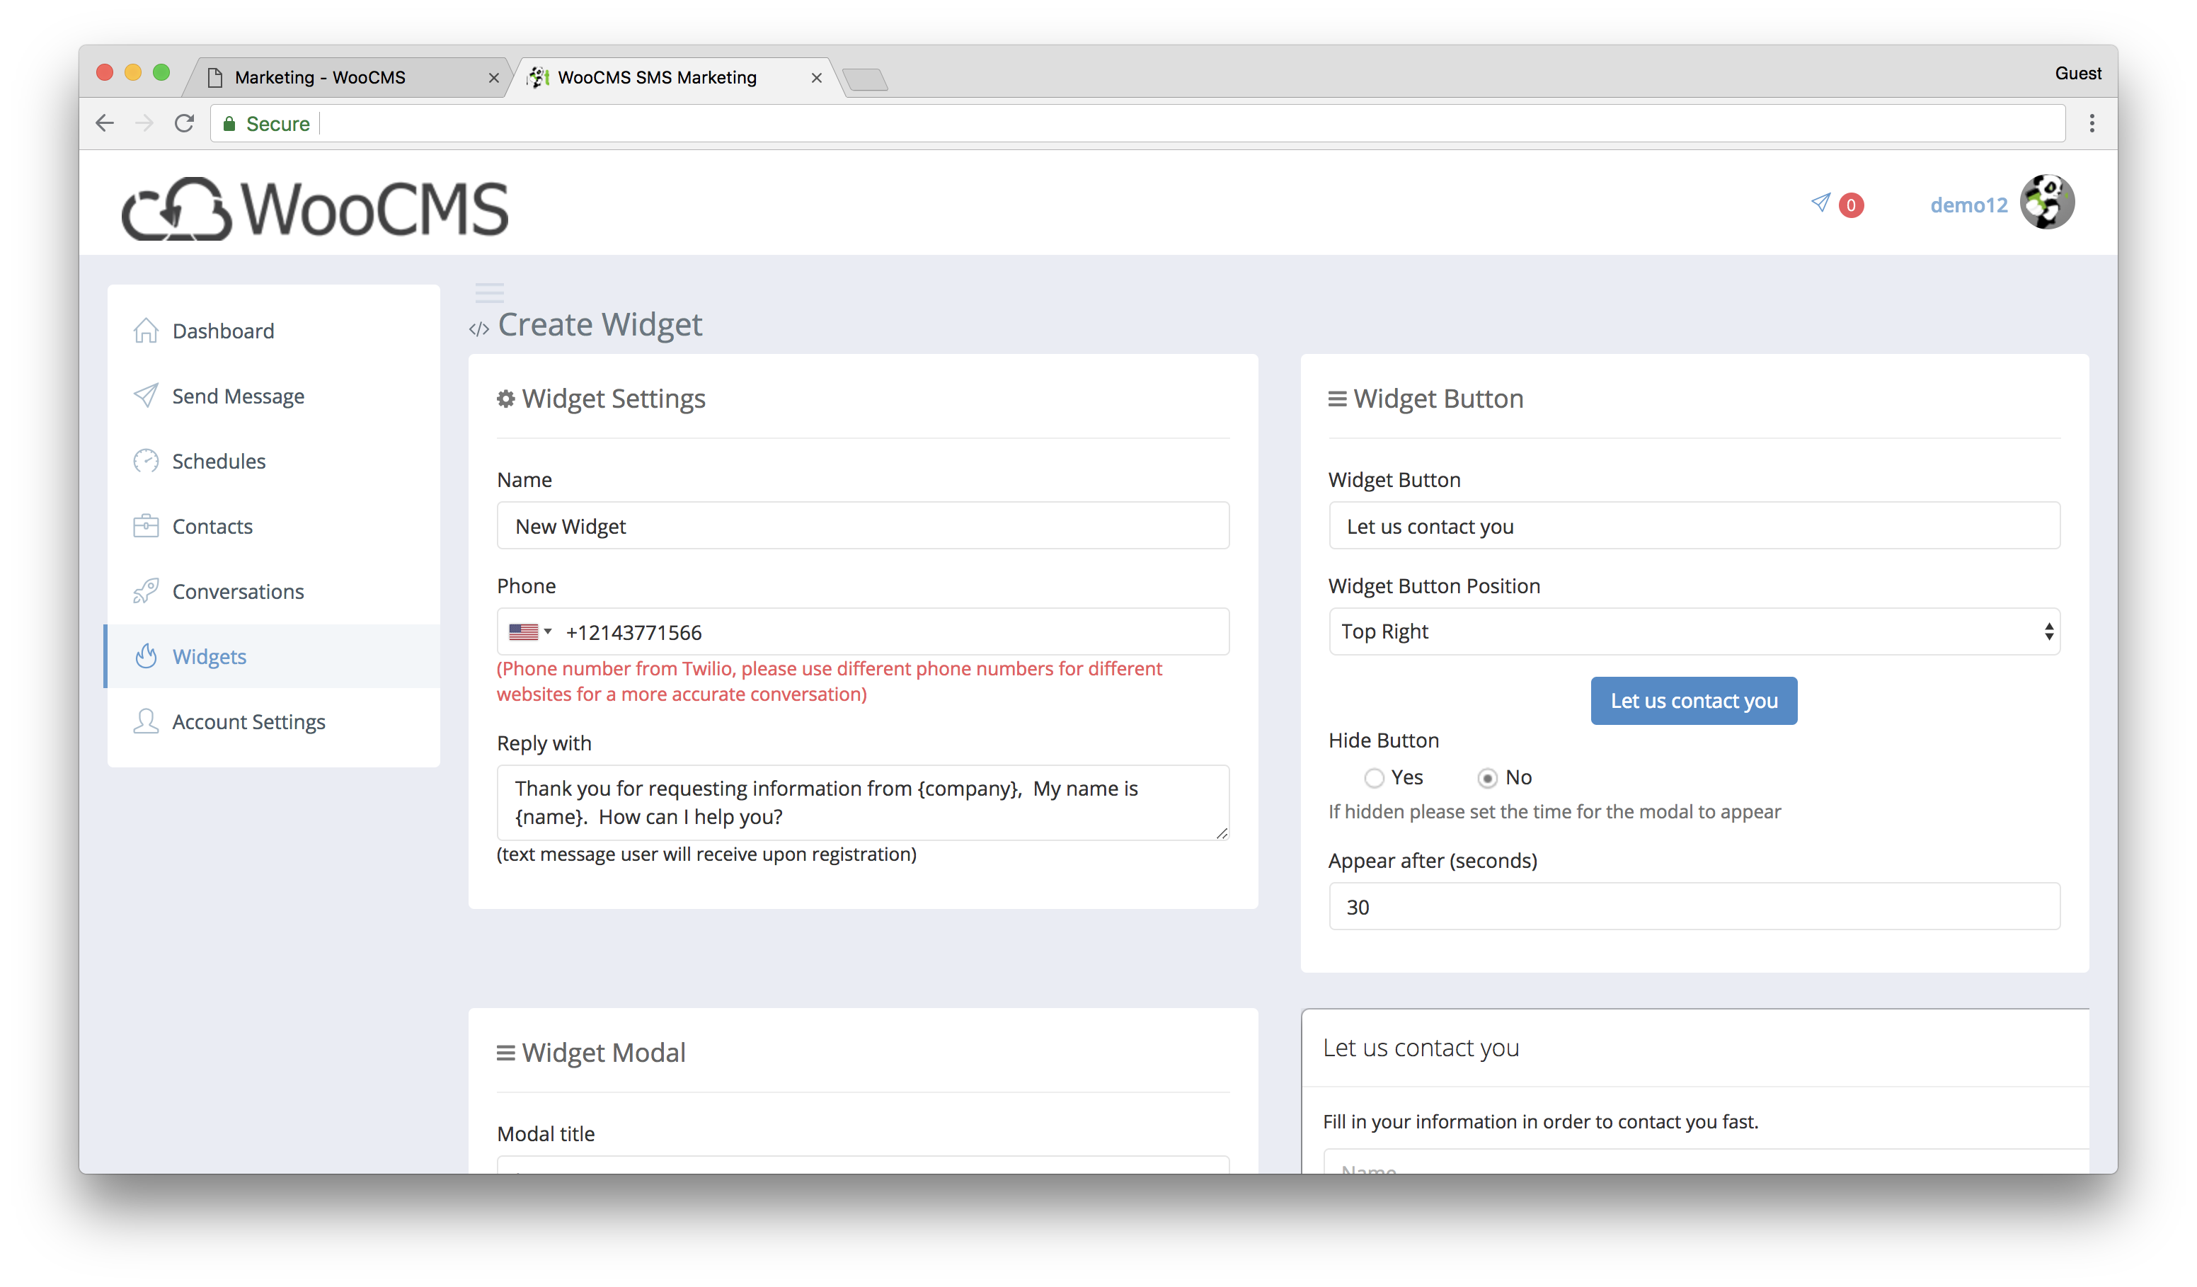Click the Widgets flame icon

coord(146,656)
